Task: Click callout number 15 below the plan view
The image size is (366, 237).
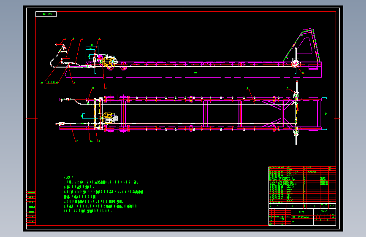Action: click(x=76, y=141)
